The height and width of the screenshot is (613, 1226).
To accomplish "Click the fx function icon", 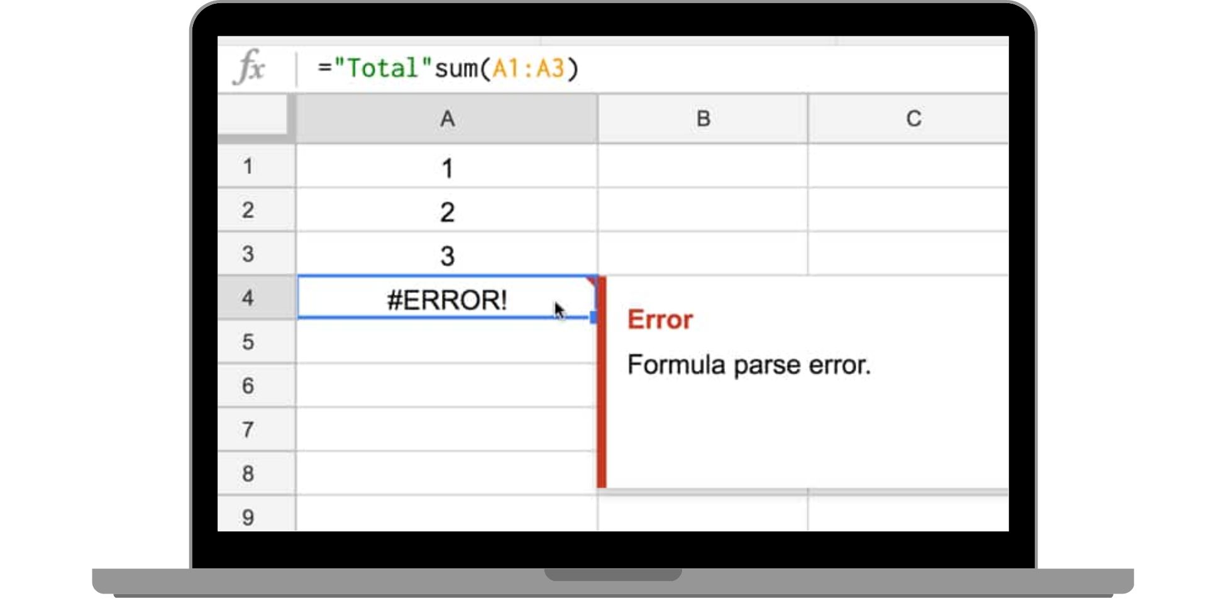I will click(x=250, y=66).
